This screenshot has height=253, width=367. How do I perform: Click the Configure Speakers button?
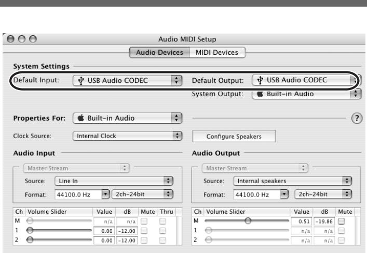click(234, 136)
